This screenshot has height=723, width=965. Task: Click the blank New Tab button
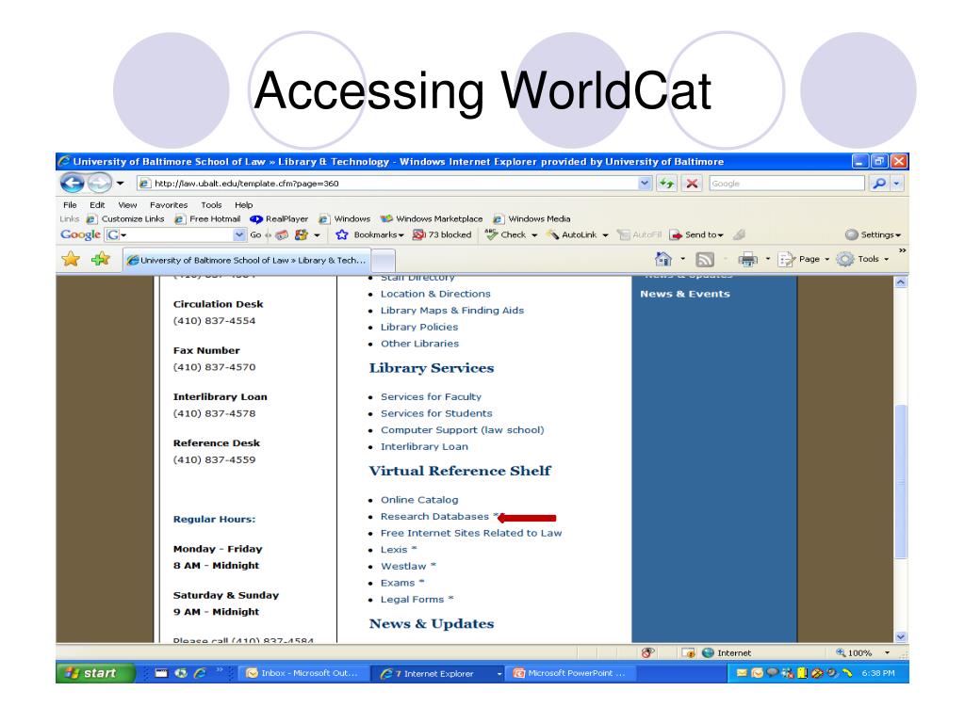point(383,260)
